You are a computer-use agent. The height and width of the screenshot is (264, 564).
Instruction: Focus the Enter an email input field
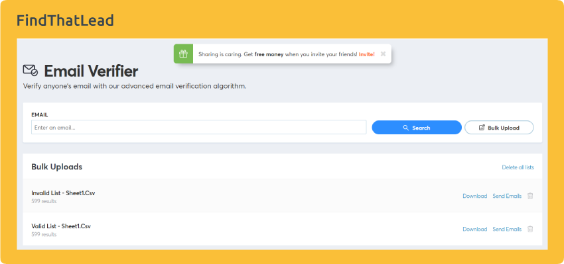[198, 127]
